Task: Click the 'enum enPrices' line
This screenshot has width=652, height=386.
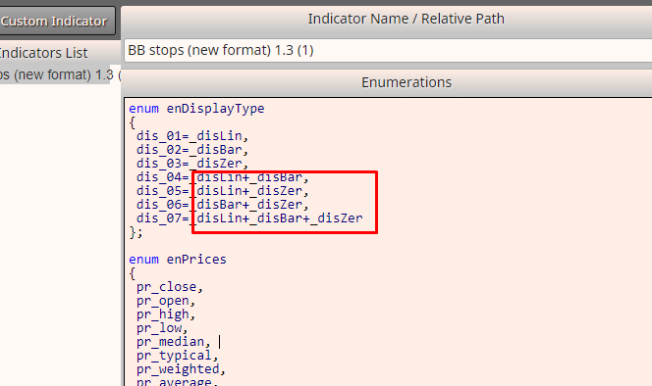Action: coord(178,260)
